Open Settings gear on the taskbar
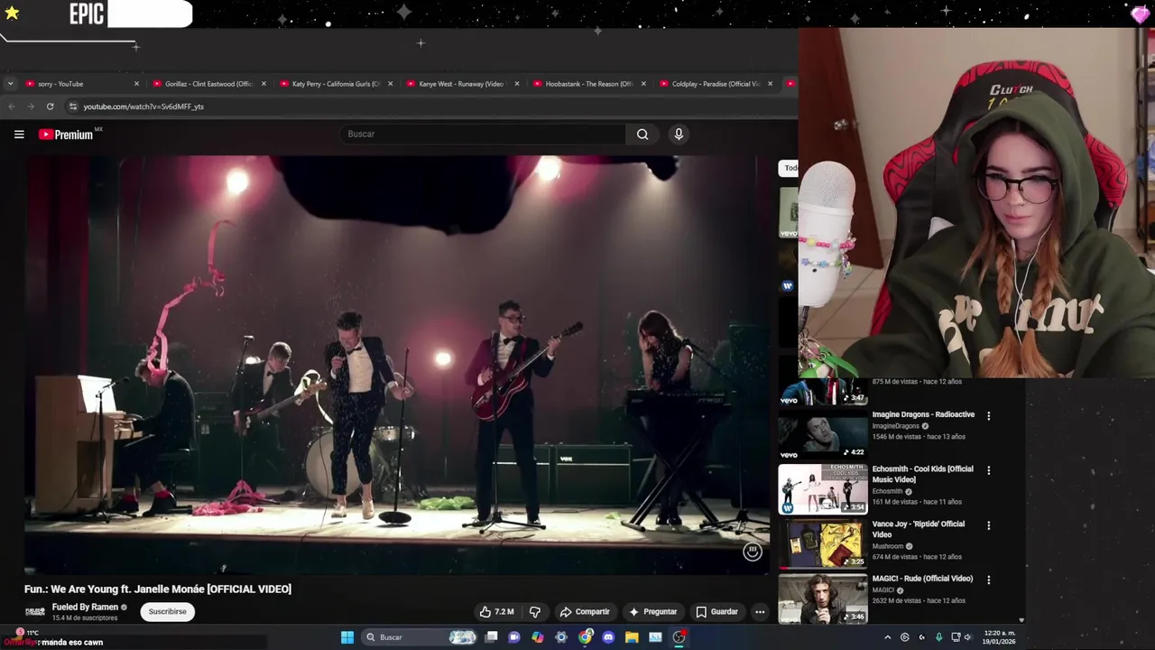The width and height of the screenshot is (1155, 650). [561, 637]
